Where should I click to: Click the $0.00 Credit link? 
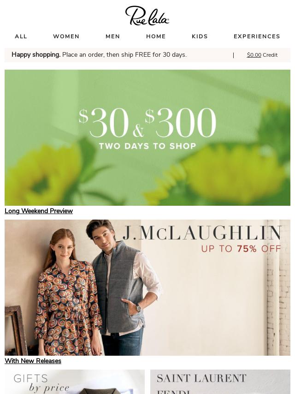pos(262,55)
